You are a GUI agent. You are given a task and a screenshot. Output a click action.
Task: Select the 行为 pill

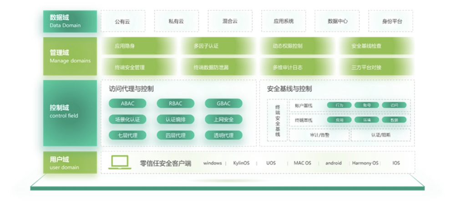click(x=339, y=105)
